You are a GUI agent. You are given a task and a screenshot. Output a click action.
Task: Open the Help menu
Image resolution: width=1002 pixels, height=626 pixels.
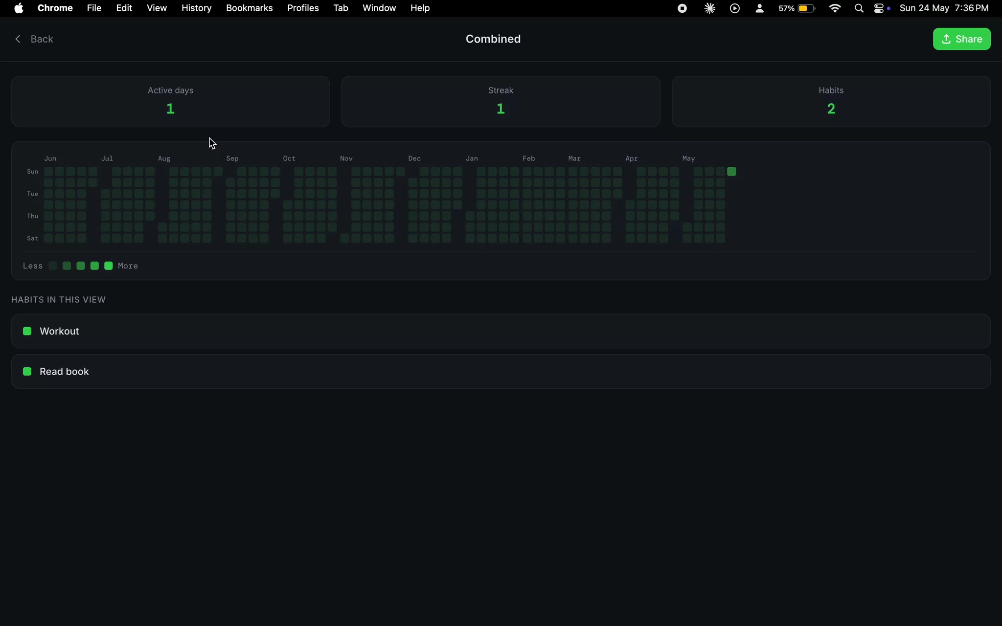(x=420, y=8)
